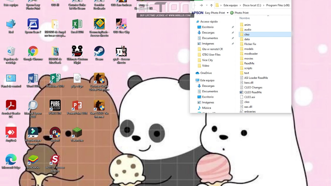The width and height of the screenshot is (331, 186).
Task: Select Start CSGO No Internet shortcut
Action: point(99,109)
